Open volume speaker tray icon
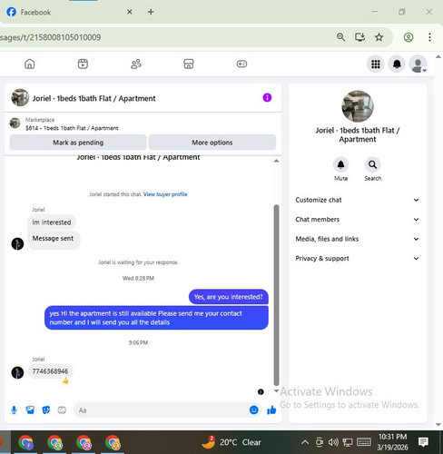The image size is (443, 454). pyautogui.click(x=333, y=442)
